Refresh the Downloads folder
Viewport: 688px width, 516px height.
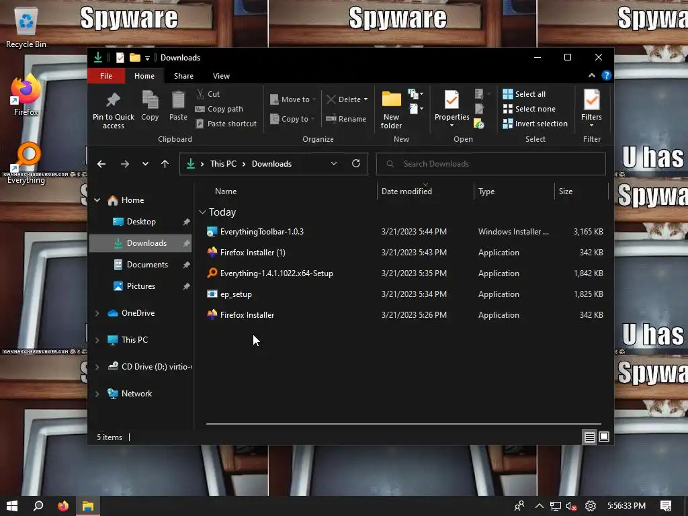click(356, 164)
